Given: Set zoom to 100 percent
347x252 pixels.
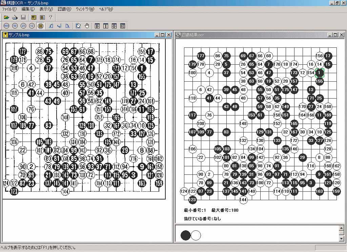Looking at the screenshot, I should point(6,26).
